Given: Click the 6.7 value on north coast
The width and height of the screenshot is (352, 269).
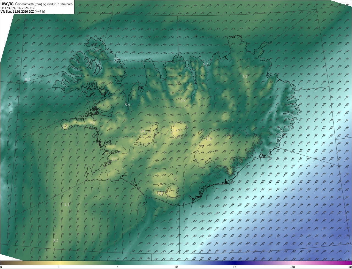Looking at the screenshot, I should pos(205,64).
